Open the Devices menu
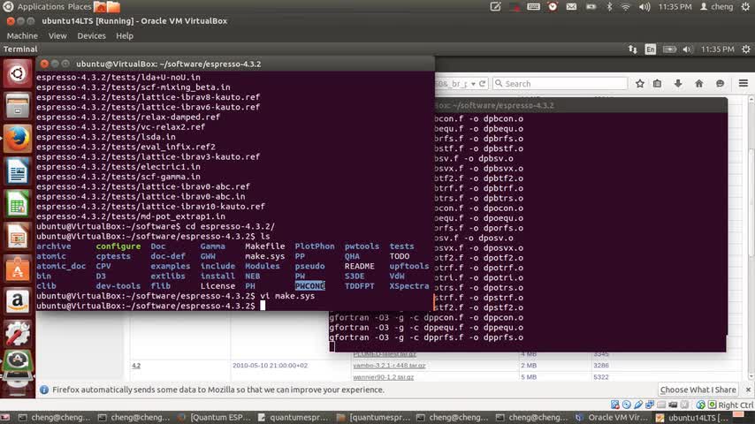This screenshot has height=424, width=755. pyautogui.click(x=91, y=35)
